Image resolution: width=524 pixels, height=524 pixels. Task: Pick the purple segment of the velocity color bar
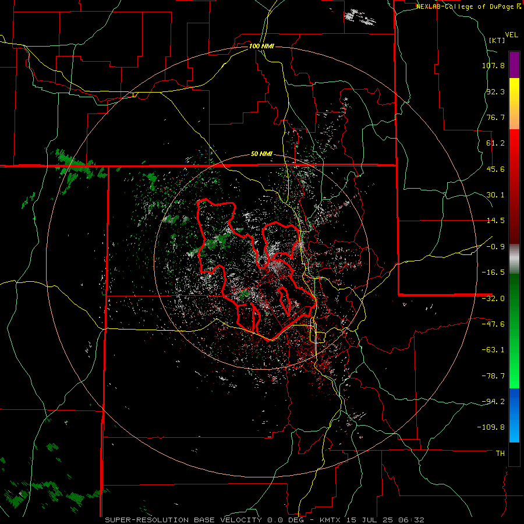(x=514, y=65)
